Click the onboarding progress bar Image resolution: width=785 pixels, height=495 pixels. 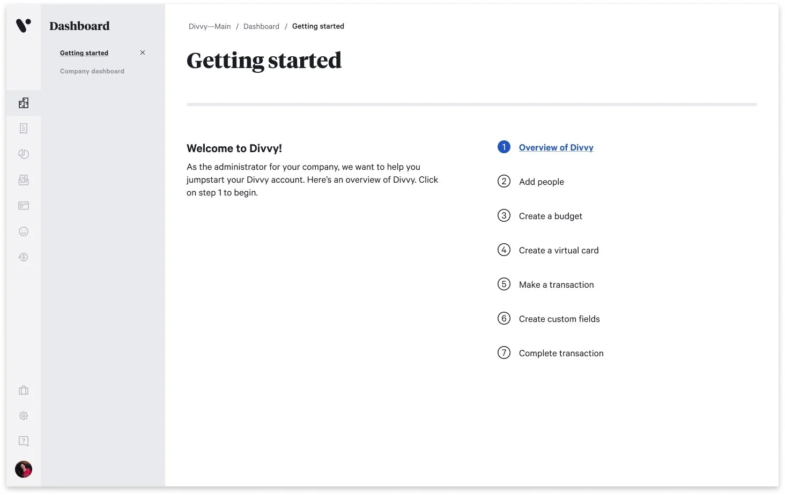point(472,104)
